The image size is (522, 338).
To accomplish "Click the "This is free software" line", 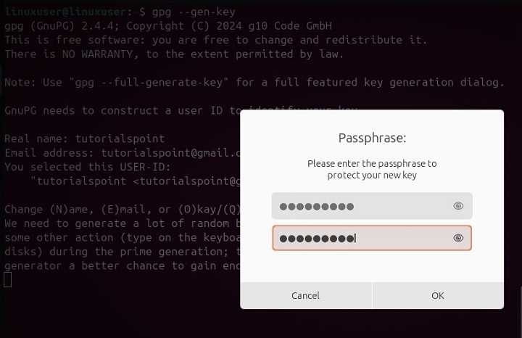I will pyautogui.click(x=215, y=40).
